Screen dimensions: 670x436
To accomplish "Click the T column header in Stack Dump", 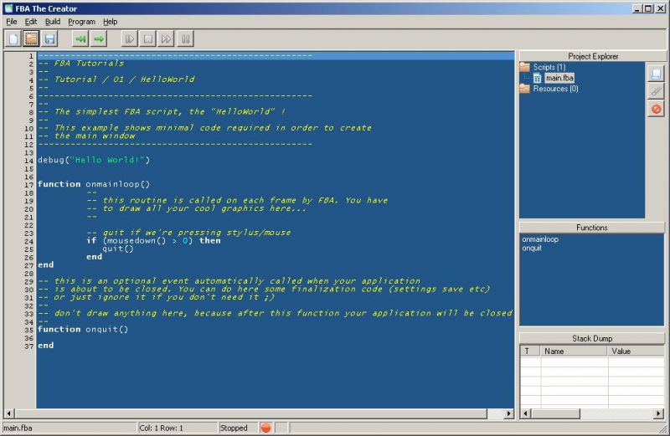I will [x=530, y=351].
